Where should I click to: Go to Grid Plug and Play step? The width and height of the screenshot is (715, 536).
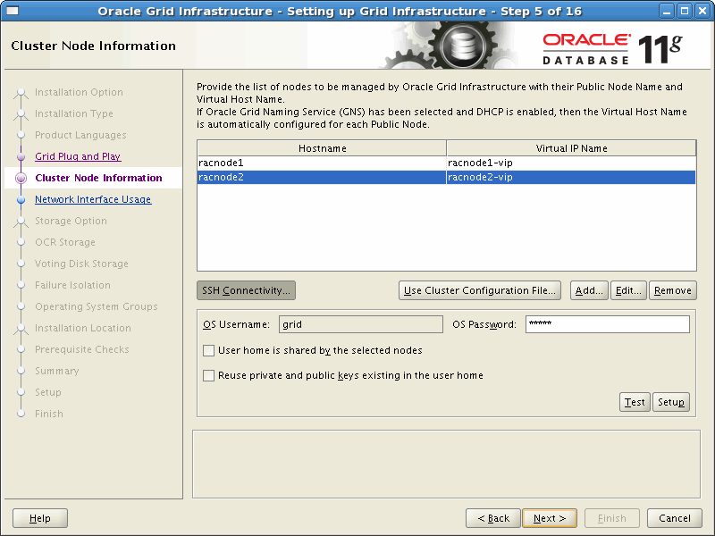click(78, 156)
